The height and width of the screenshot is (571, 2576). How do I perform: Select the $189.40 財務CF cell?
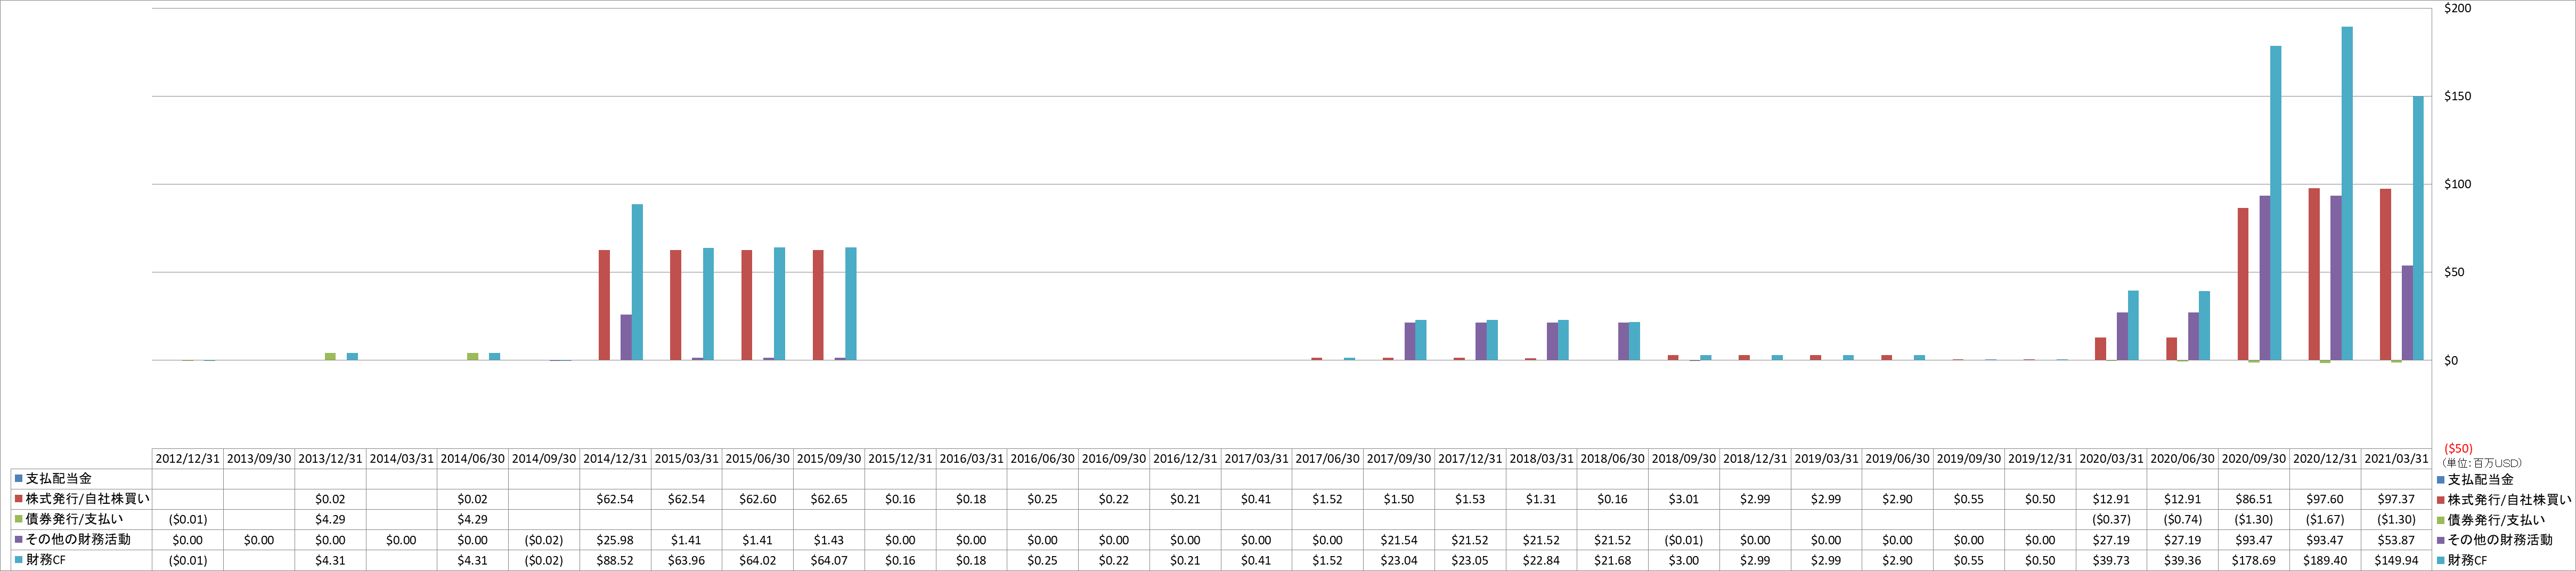[2325, 560]
